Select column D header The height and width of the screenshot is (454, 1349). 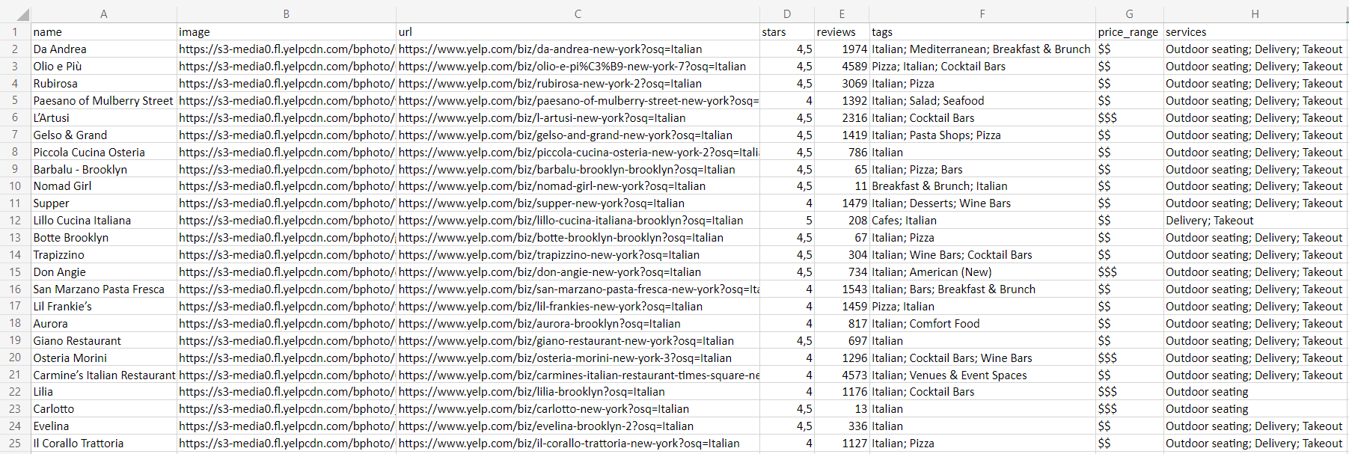pyautogui.click(x=787, y=14)
